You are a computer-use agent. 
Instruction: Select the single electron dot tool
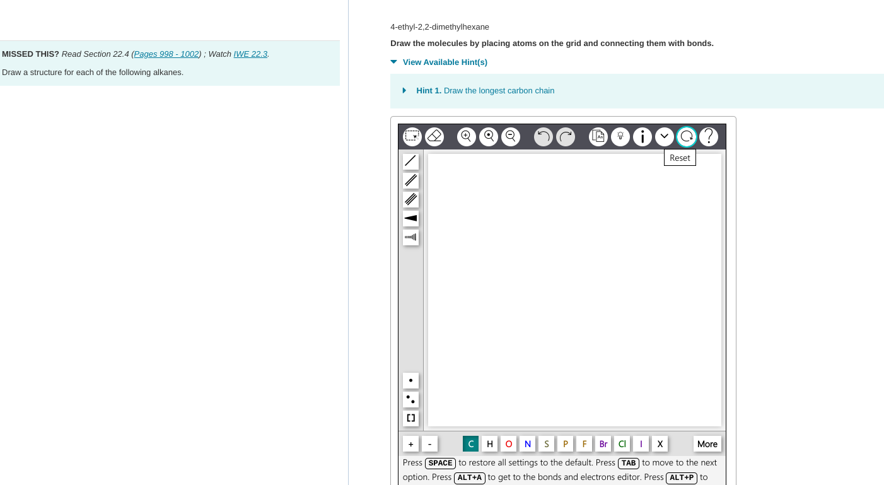(x=410, y=380)
